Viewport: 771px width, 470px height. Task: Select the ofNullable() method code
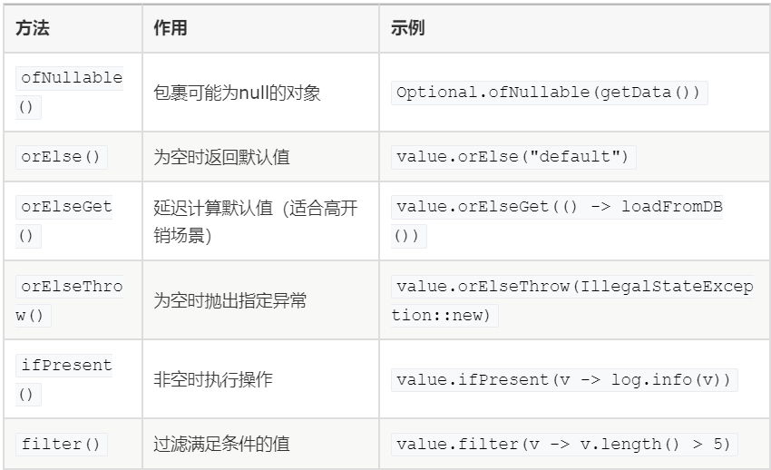69,93
